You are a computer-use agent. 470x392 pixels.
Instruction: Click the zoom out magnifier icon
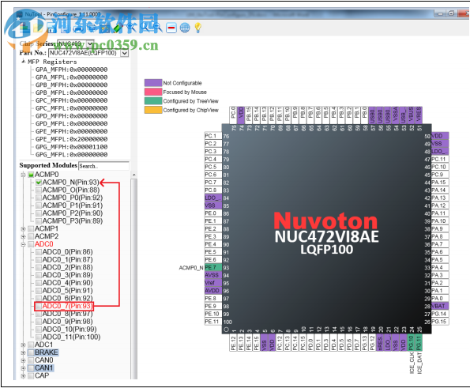(157, 28)
